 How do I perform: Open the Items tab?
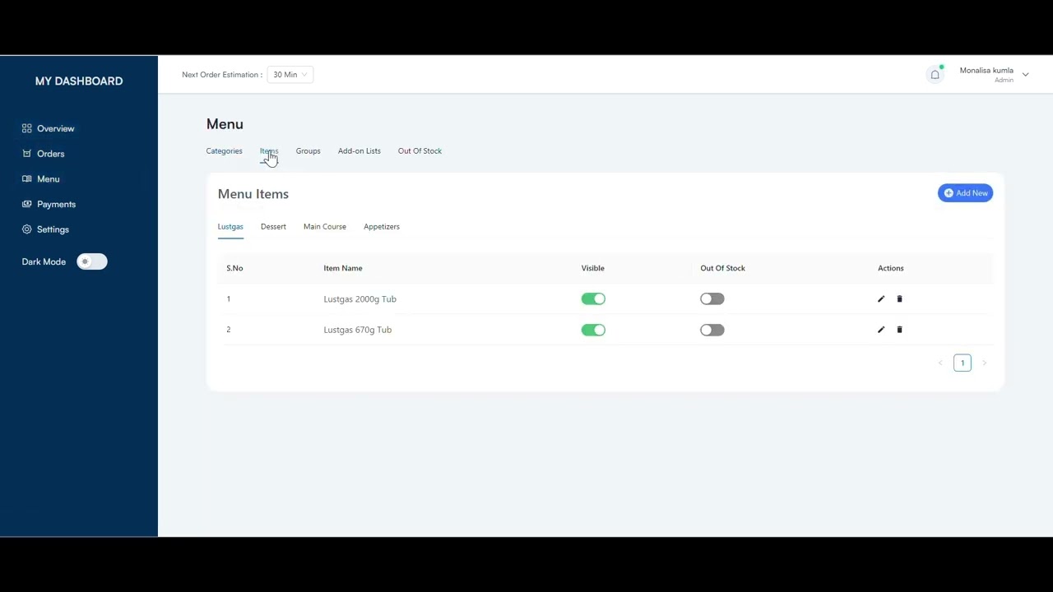point(269,151)
